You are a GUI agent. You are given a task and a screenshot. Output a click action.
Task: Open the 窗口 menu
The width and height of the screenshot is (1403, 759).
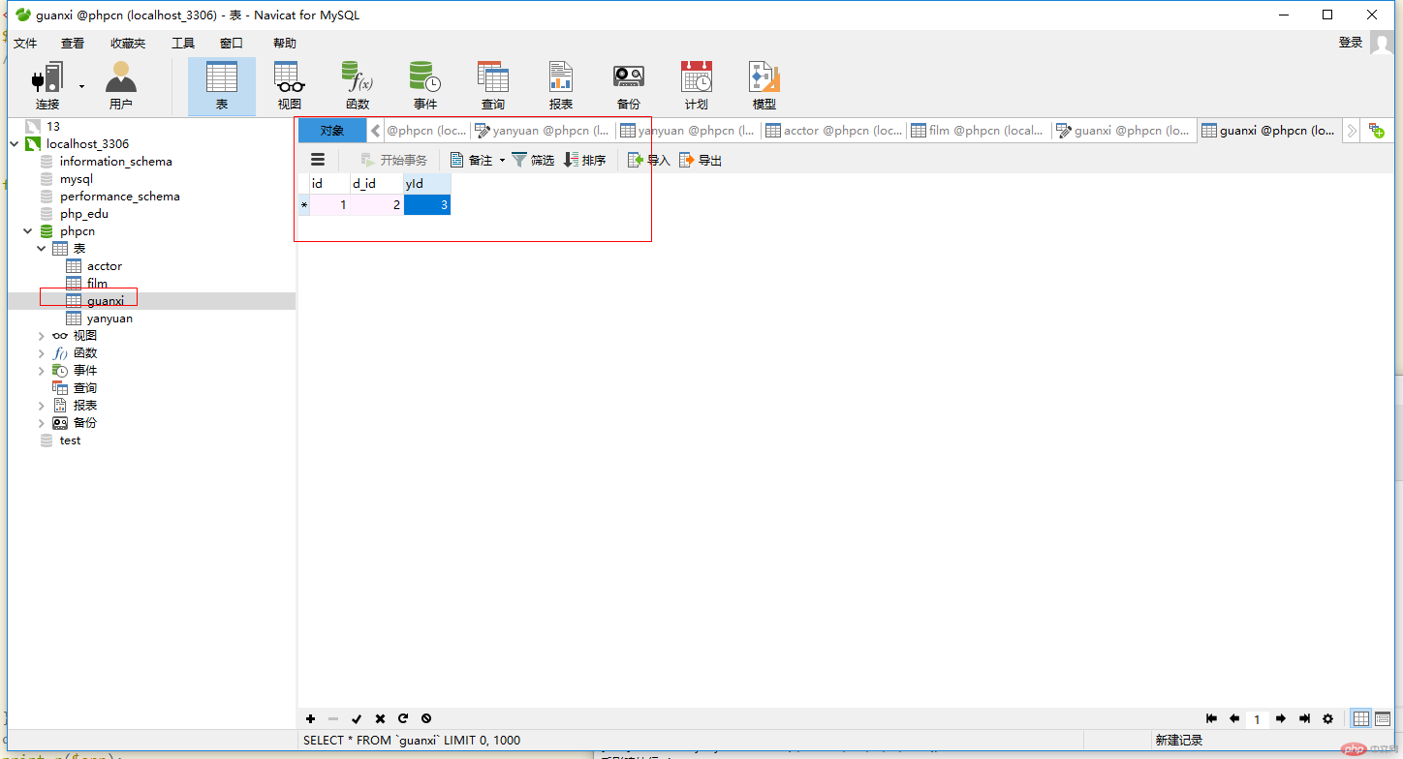coord(232,43)
